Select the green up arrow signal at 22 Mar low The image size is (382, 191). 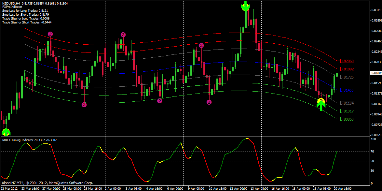(6, 132)
